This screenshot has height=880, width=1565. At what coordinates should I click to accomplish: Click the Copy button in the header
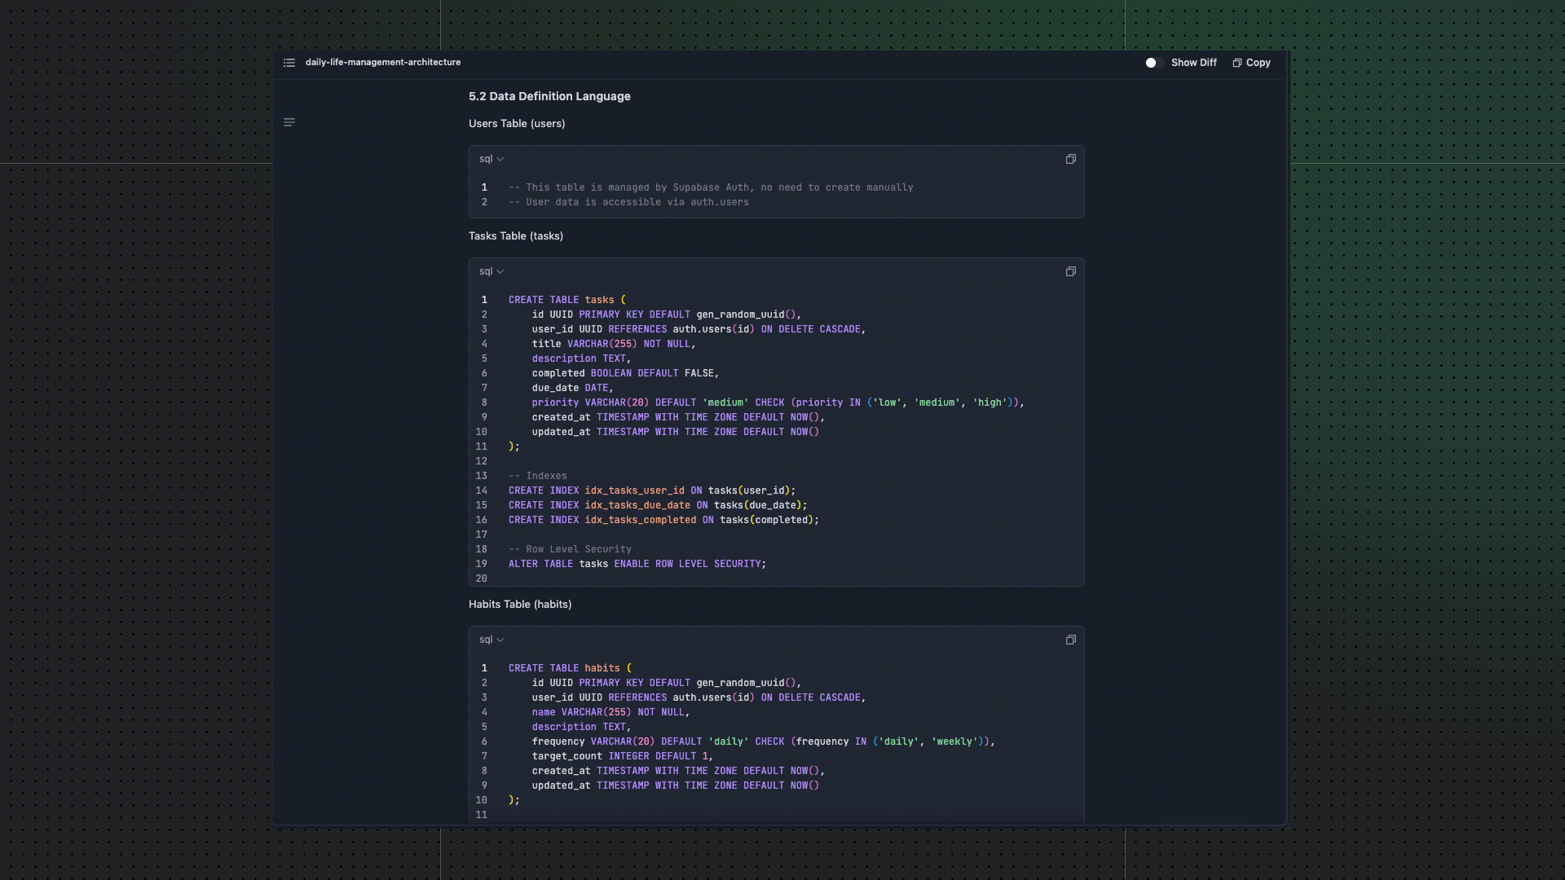1251,63
